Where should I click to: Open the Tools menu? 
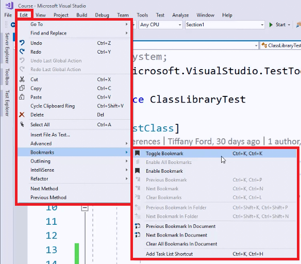pos(142,15)
